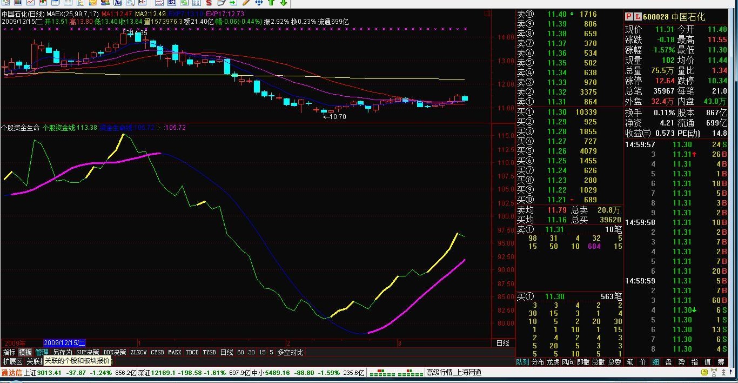Viewport: 738px width, 383px height.
Task: Open the 多空对比 tab
Action: (x=290, y=352)
